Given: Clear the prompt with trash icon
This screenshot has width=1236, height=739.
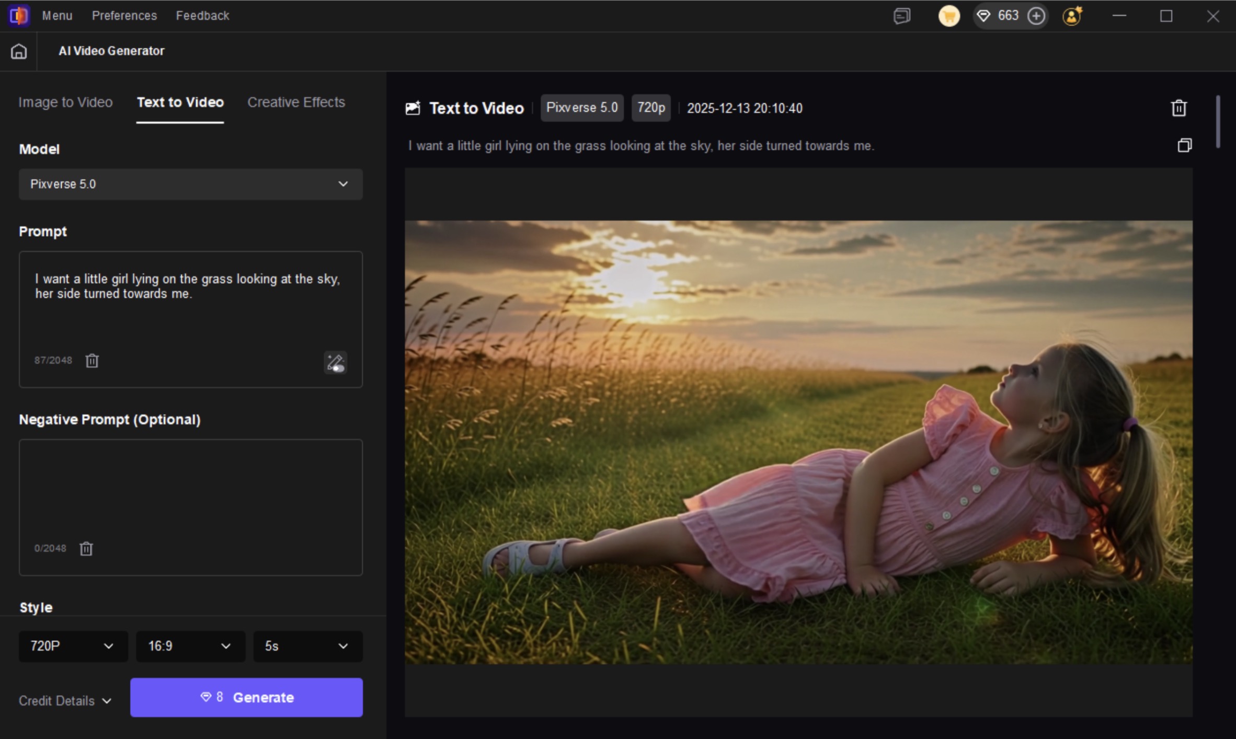Looking at the screenshot, I should click(92, 361).
